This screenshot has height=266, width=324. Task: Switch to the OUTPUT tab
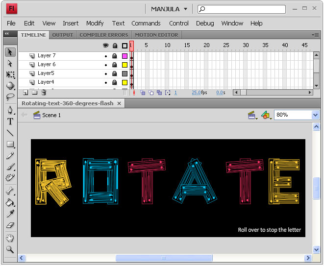click(63, 35)
